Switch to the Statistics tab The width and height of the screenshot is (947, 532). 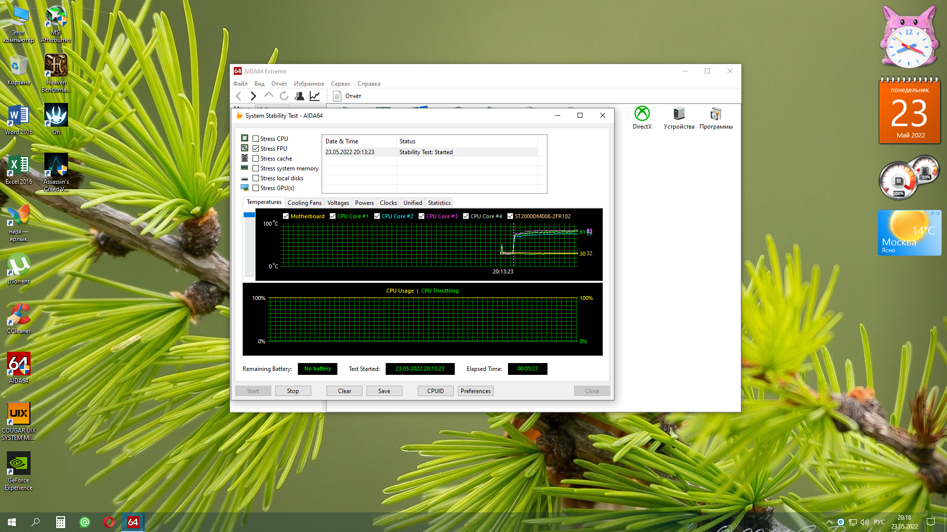[x=439, y=203]
